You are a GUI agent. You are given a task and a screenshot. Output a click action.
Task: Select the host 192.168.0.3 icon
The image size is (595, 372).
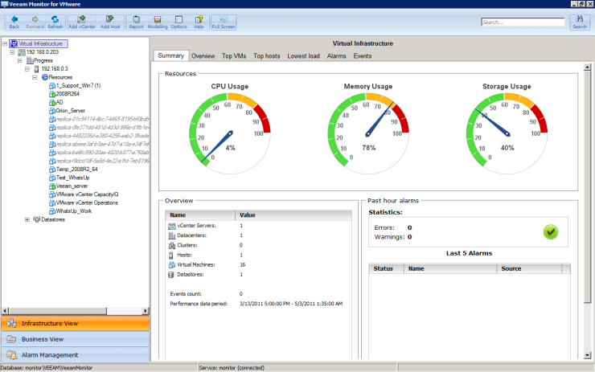36,68
